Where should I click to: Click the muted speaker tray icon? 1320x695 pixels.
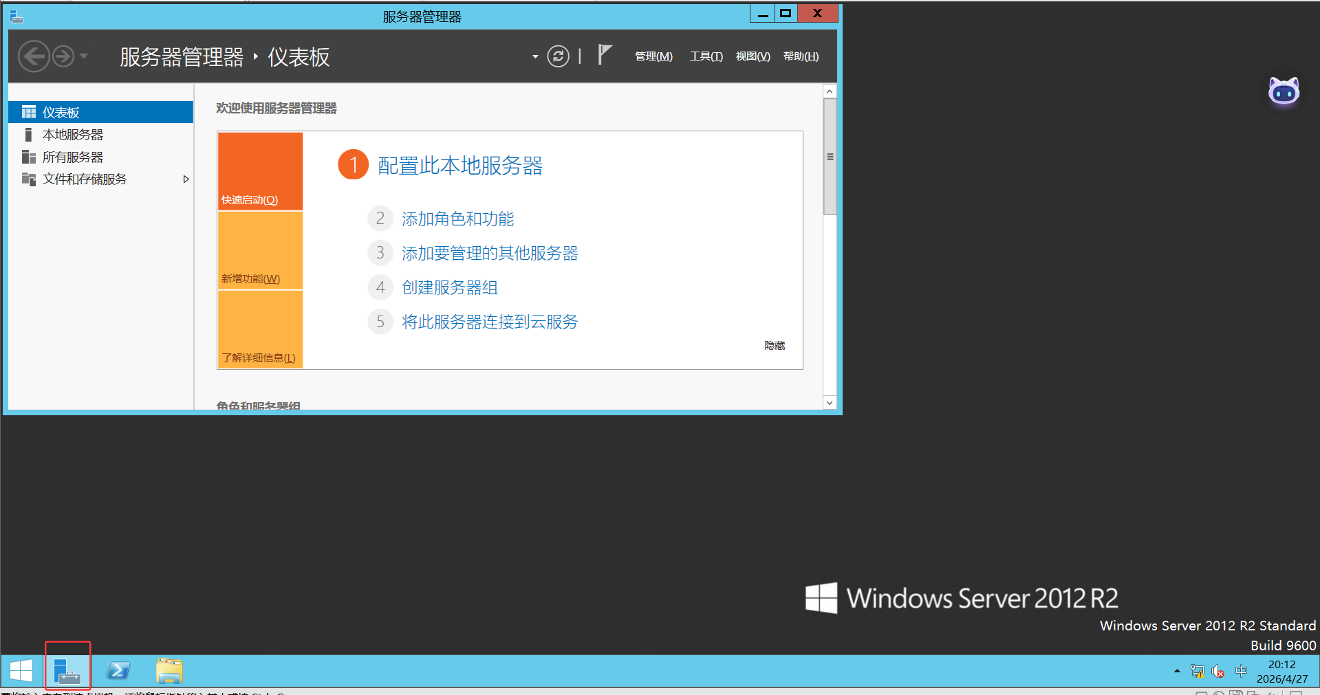click(1218, 671)
